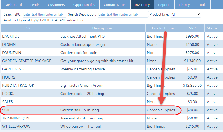
Task: Open the Tools tab
Action: click(202, 5)
